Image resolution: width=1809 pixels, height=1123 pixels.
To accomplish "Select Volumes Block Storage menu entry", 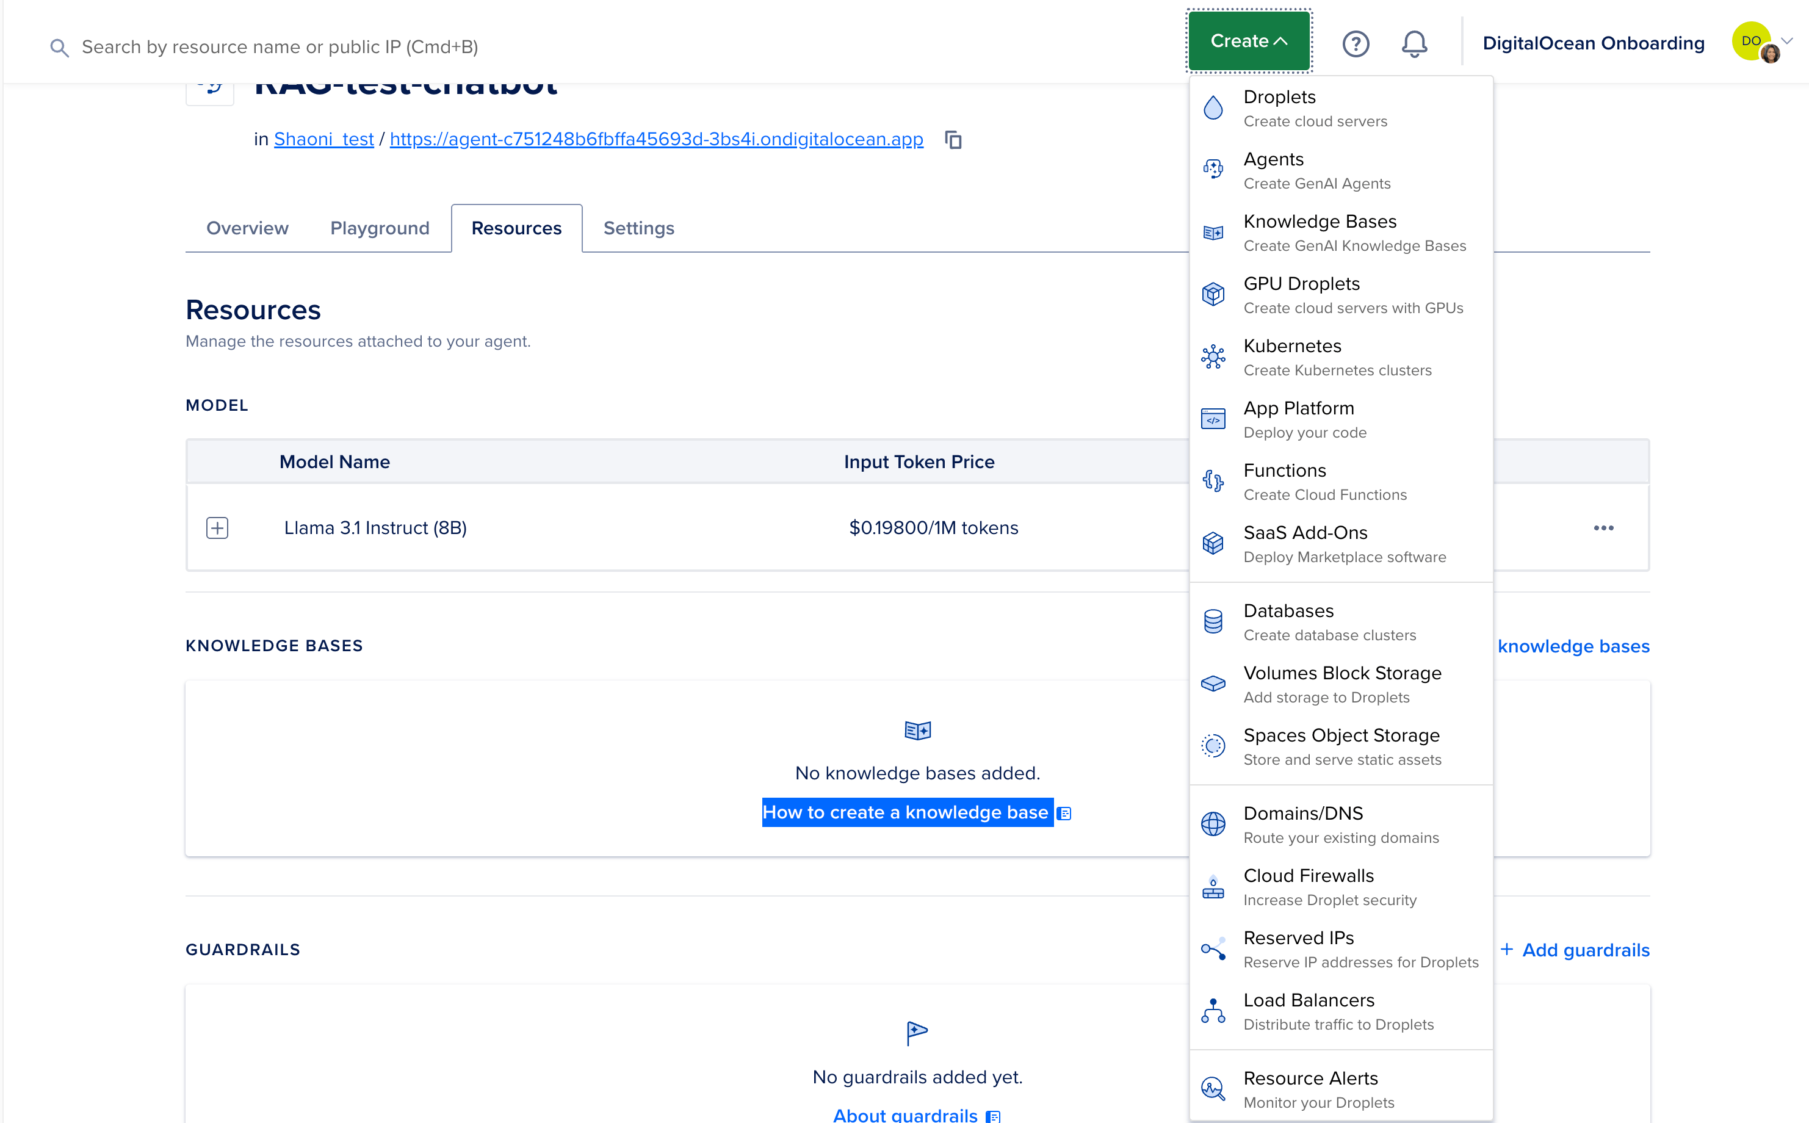I will (1340, 685).
